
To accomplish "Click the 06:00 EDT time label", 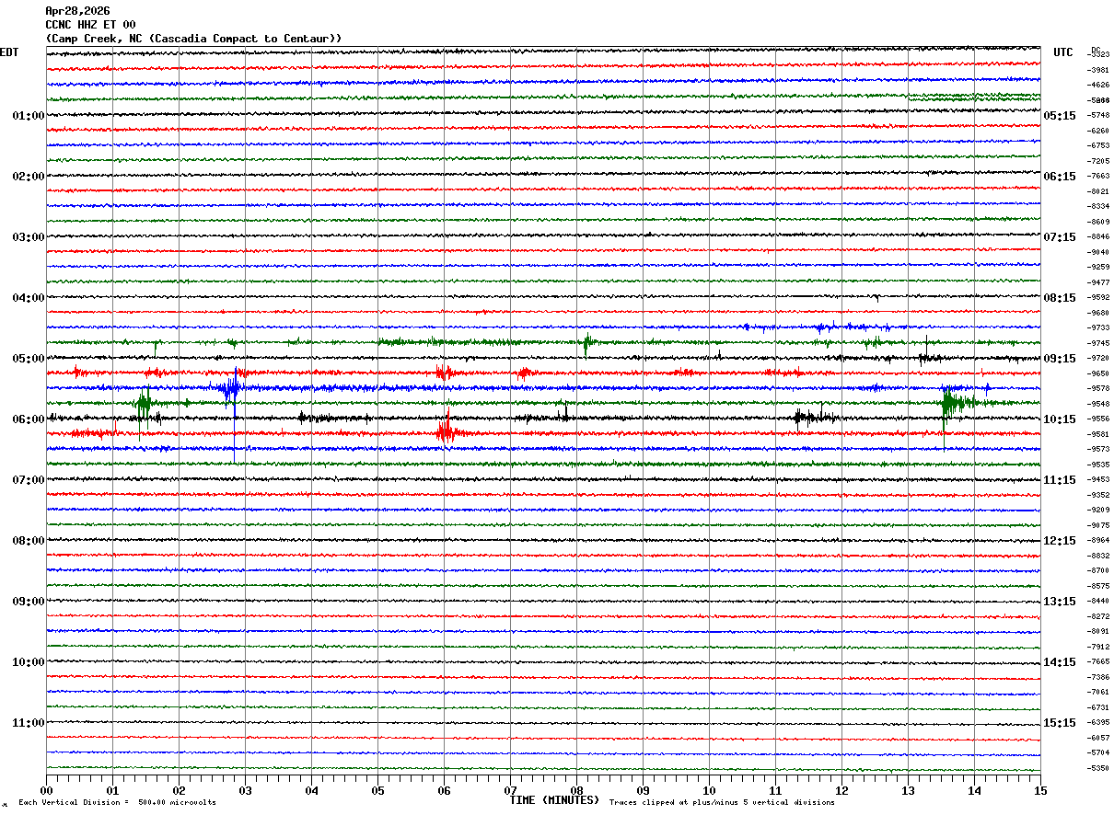I will tap(29, 419).
